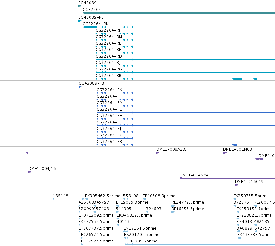Open EST EC37574.5prime
The image size is (275, 246).
point(97,241)
